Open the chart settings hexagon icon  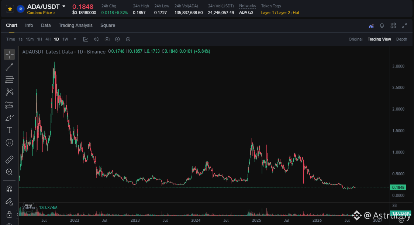click(128, 39)
